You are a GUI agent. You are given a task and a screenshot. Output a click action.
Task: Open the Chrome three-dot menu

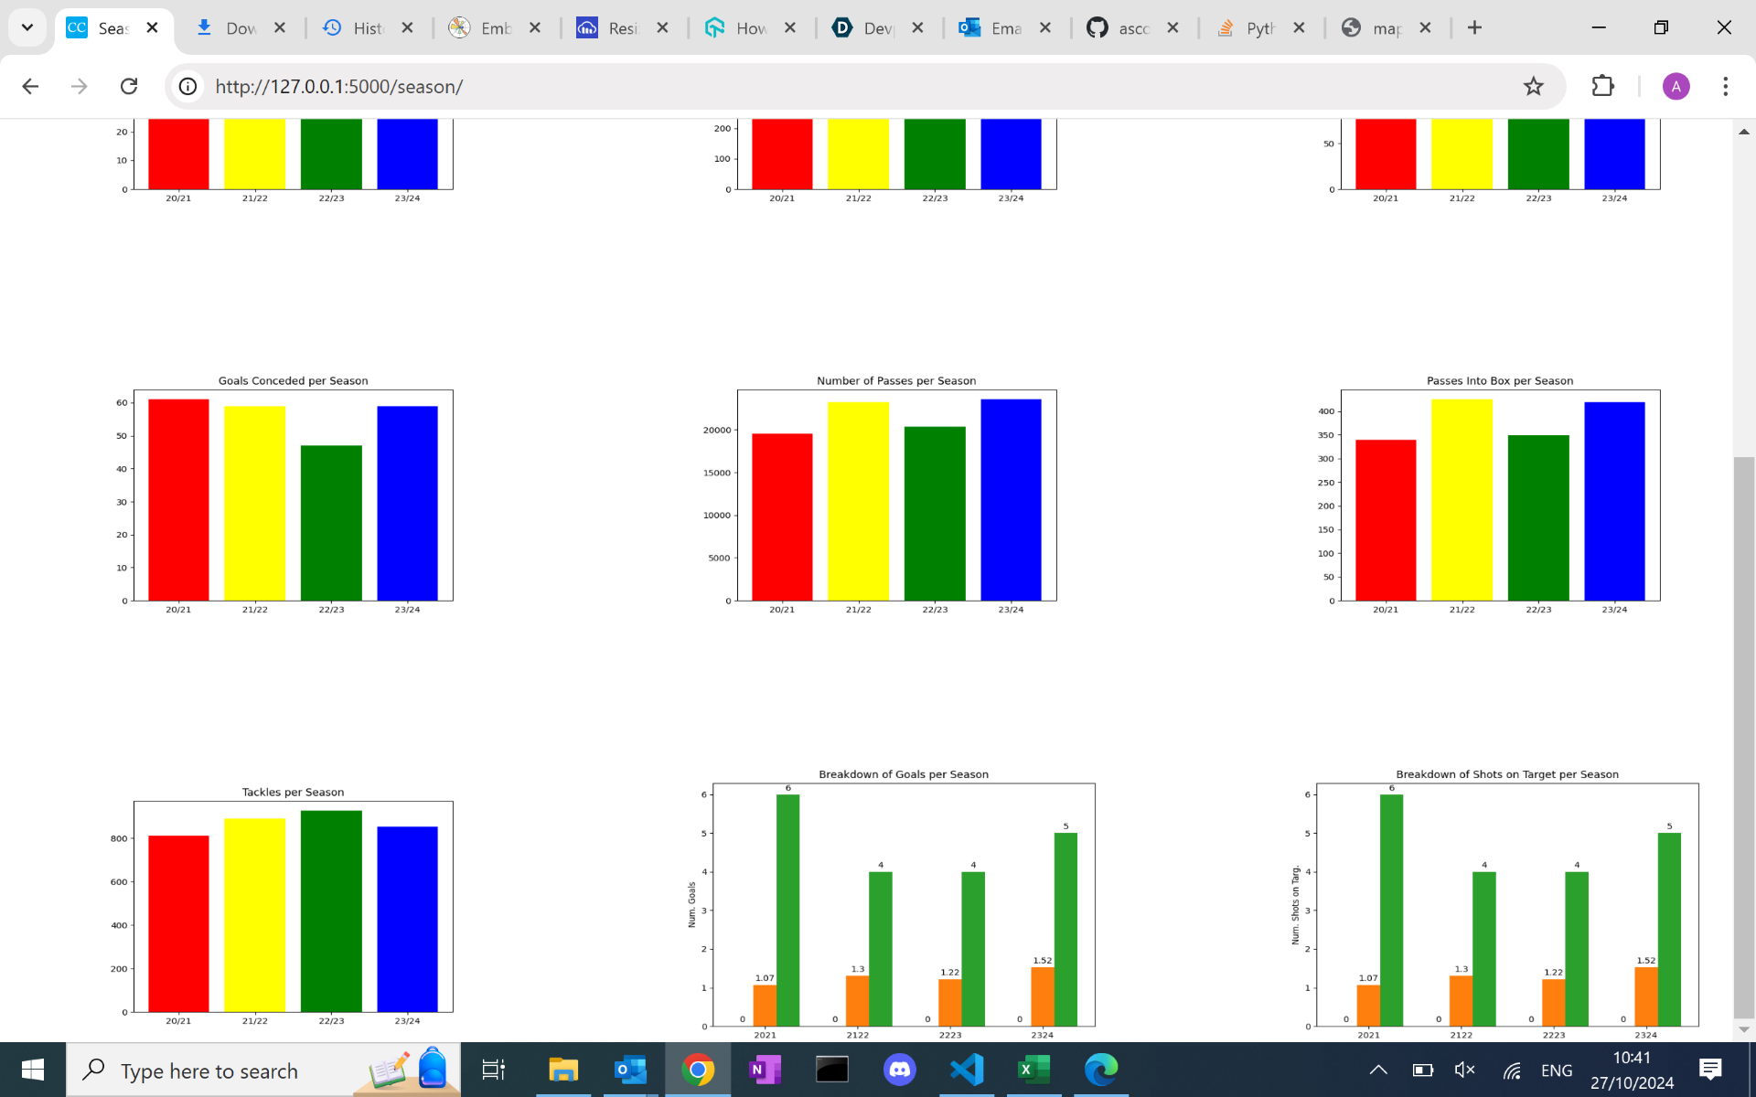pos(1725,86)
